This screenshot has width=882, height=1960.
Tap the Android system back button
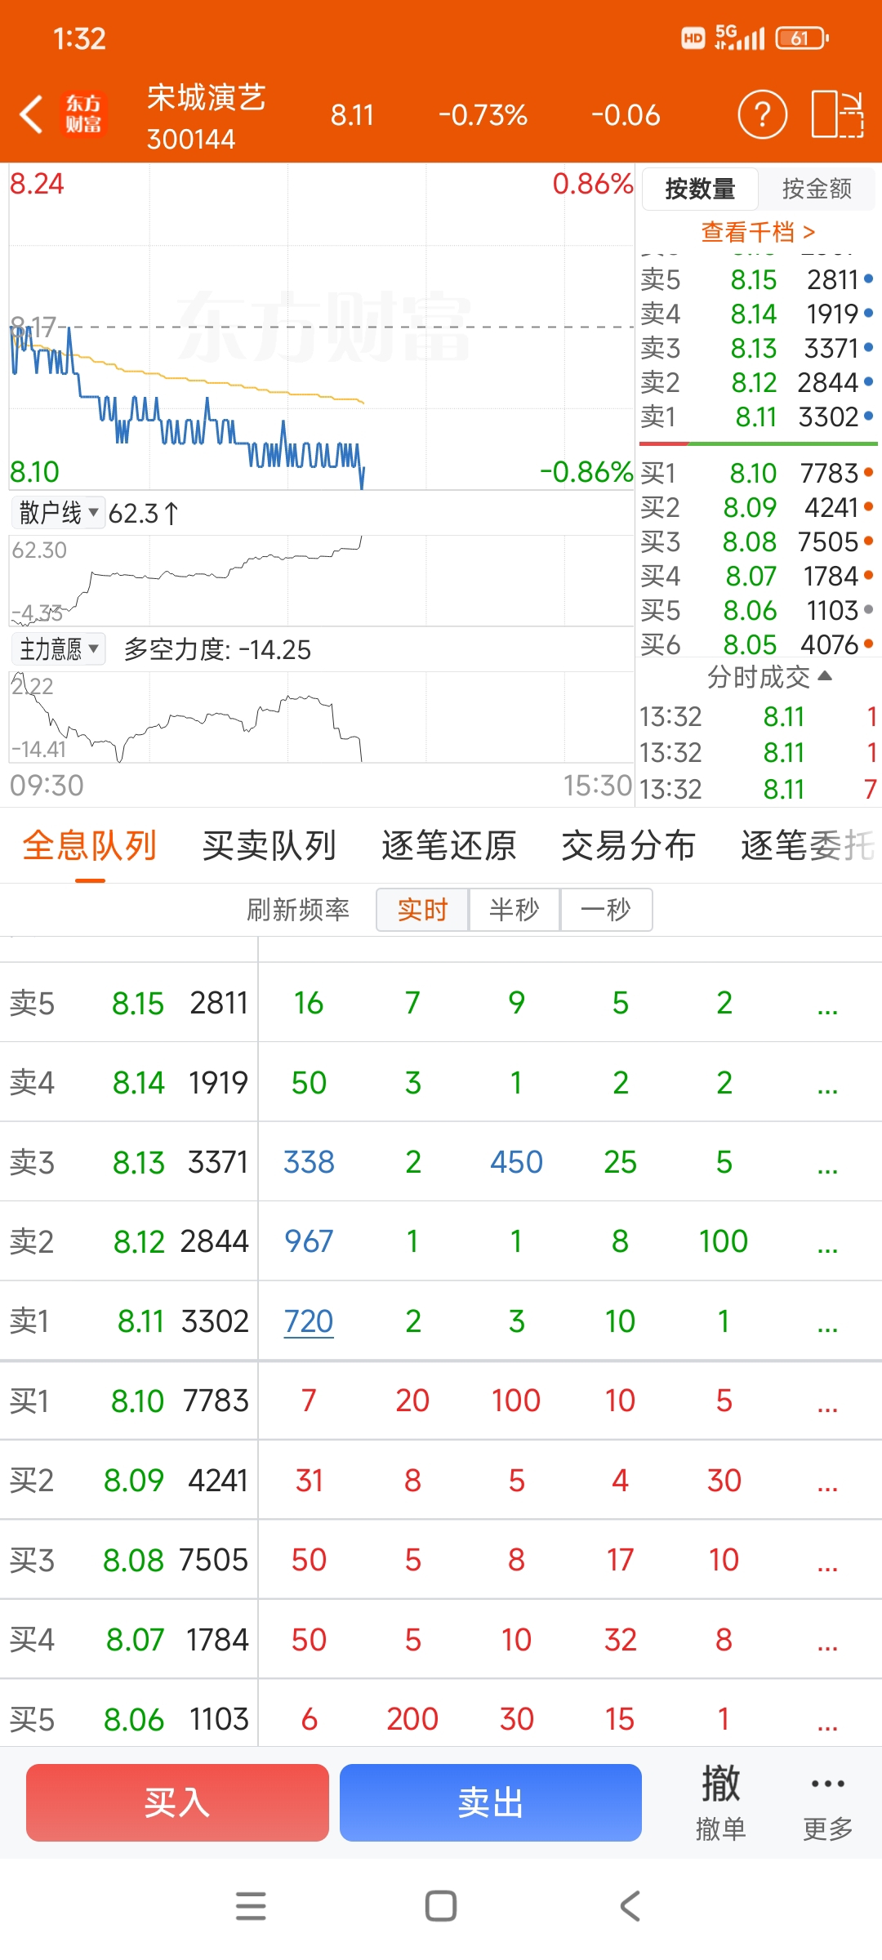point(630,1906)
